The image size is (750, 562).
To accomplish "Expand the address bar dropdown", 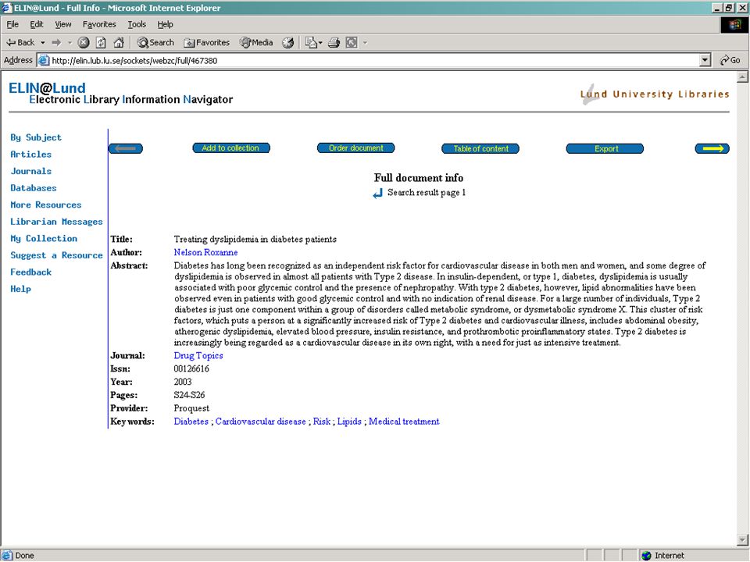I will coord(705,60).
